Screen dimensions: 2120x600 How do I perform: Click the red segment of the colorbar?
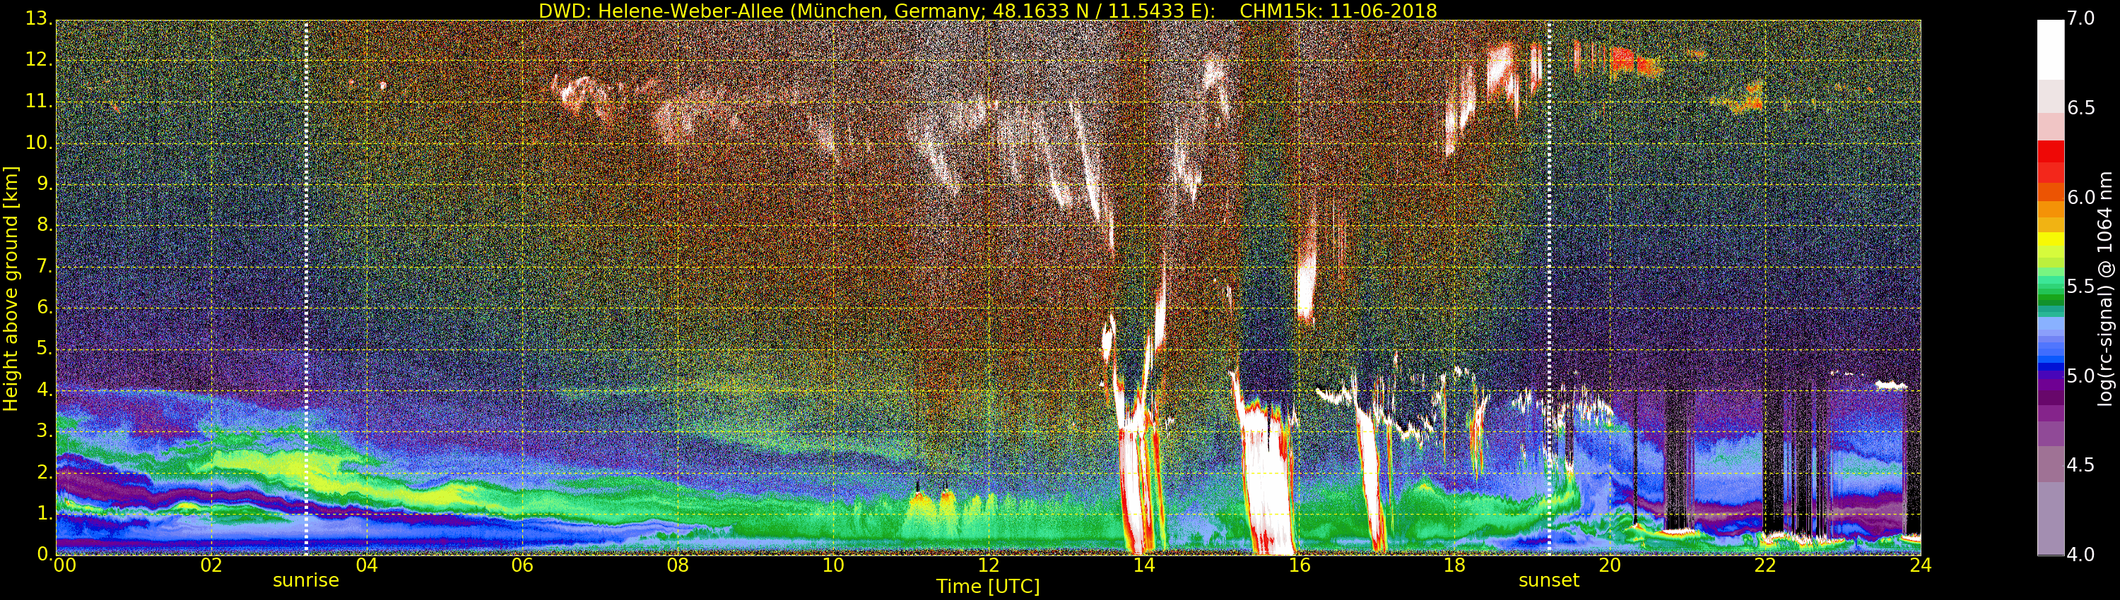(2050, 162)
